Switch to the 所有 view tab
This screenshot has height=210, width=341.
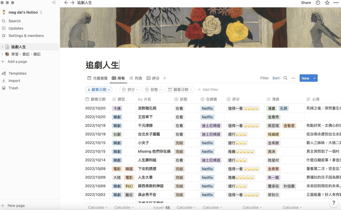tap(118, 78)
